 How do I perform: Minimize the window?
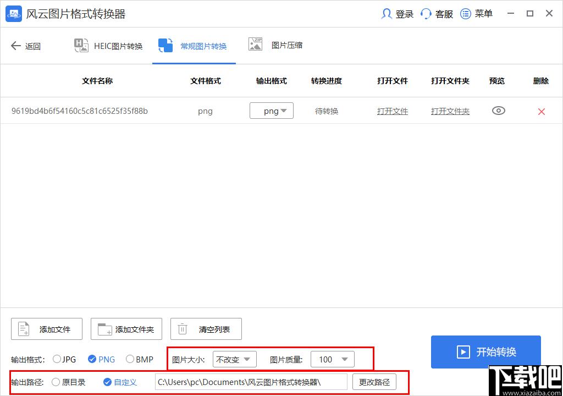tap(511, 14)
